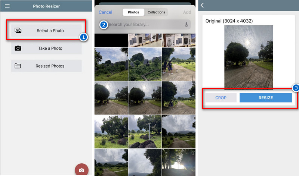Tap the microphone dictation icon

coord(186,25)
